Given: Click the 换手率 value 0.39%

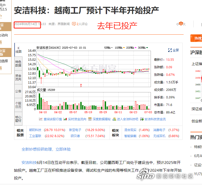Looking at the screenshot, I should [x=171, y=97].
